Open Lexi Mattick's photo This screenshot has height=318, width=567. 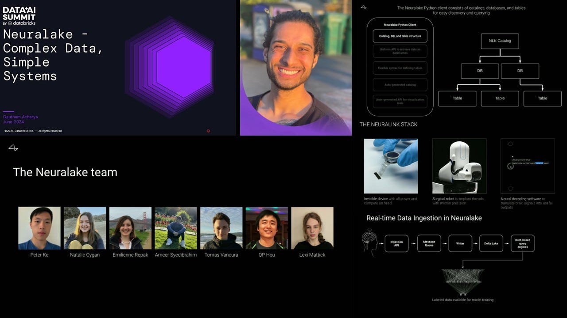(x=312, y=228)
